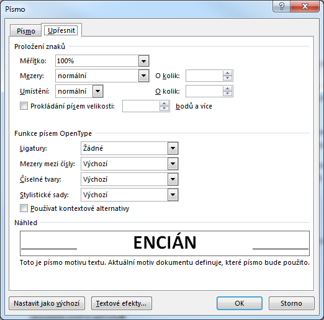
Task: Decrease Umístění O kolik spinner value
Action: (x=227, y=94)
